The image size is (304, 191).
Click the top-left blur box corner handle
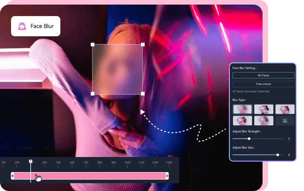(93, 45)
